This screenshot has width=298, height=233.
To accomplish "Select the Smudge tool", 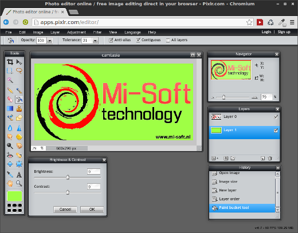I will tap(10, 137).
